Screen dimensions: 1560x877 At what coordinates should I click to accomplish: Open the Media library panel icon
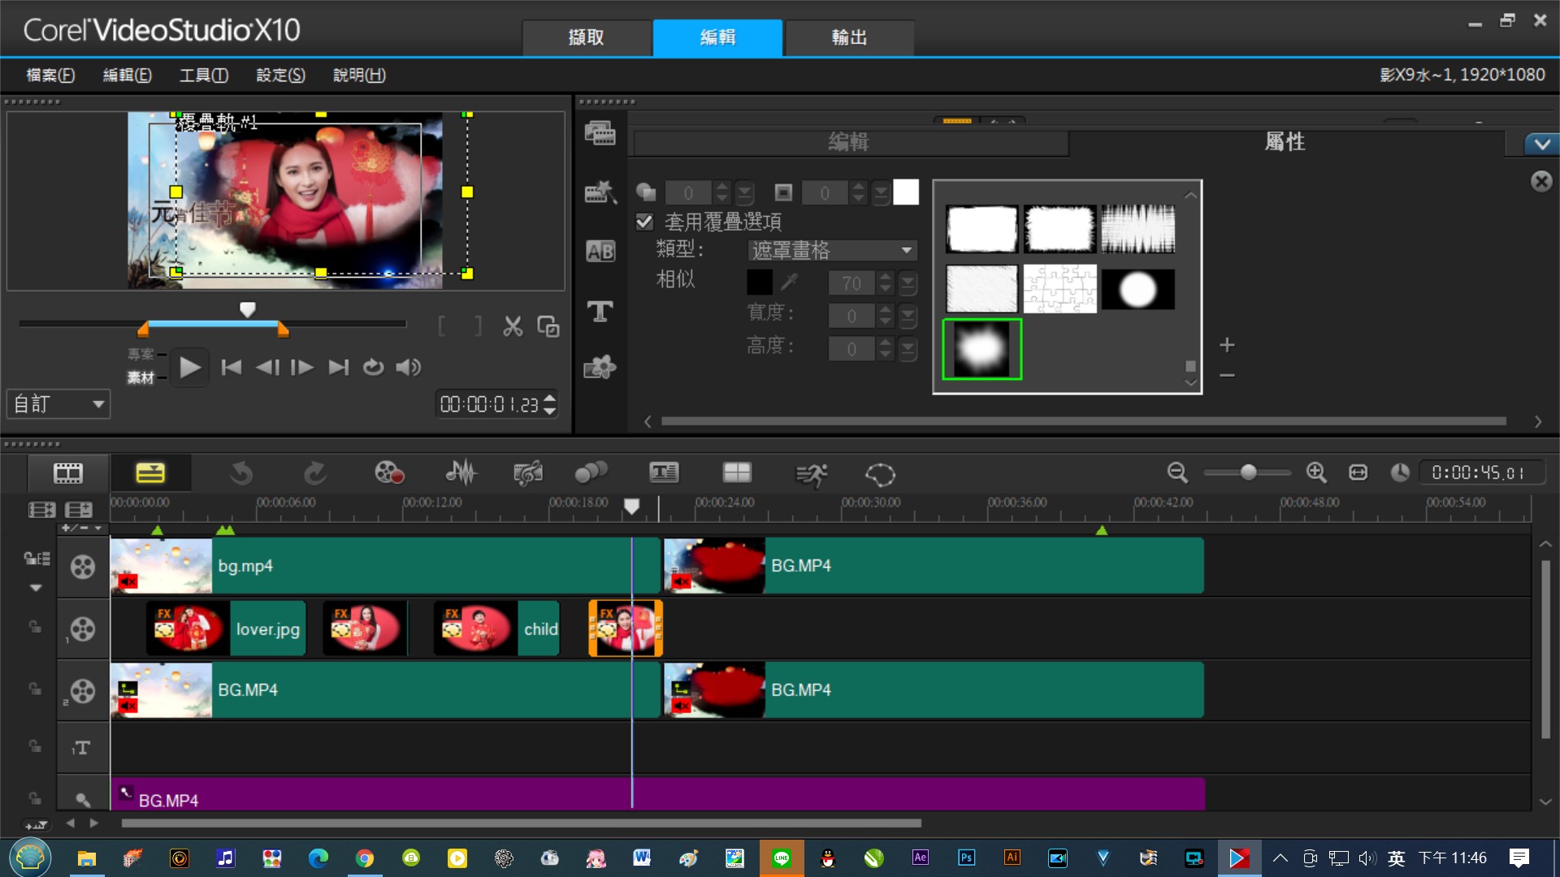(600, 132)
